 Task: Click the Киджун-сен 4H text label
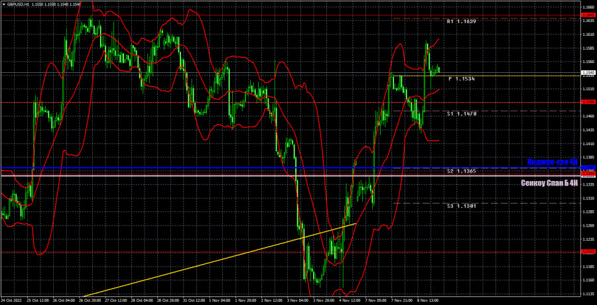553,162
